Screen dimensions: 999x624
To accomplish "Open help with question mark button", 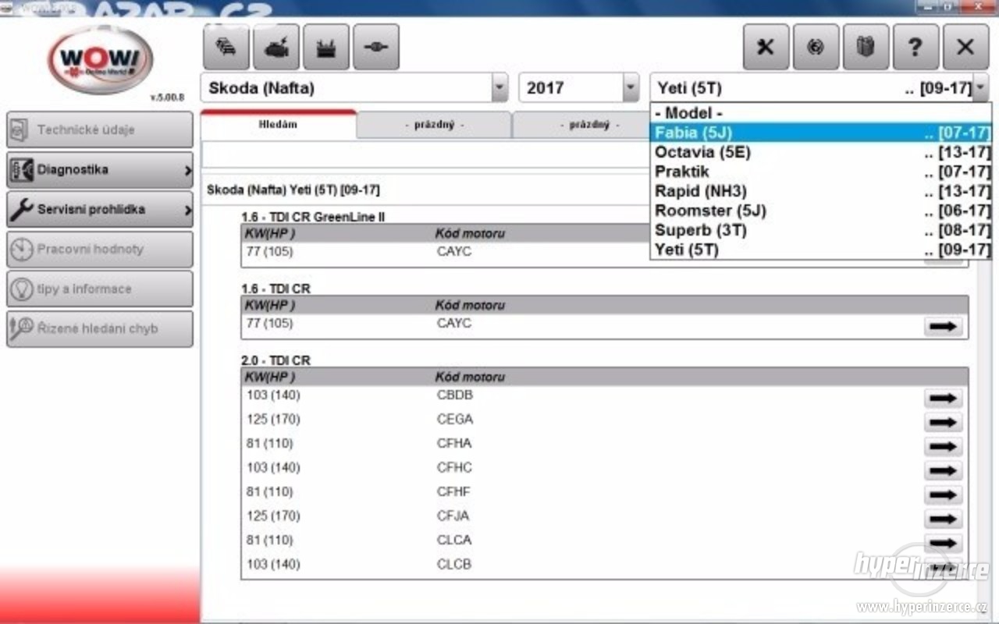I will tap(915, 47).
